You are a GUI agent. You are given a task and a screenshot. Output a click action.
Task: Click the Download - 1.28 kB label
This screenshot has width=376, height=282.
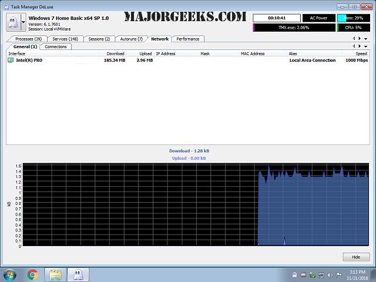pyautogui.click(x=189, y=151)
